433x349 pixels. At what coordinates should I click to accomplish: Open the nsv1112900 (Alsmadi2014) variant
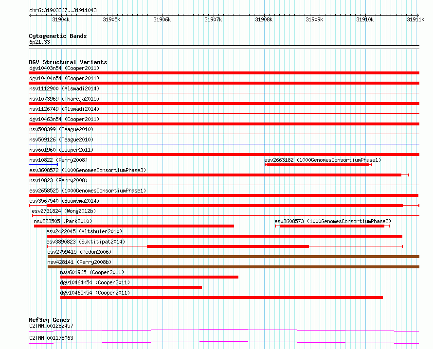pyautogui.click(x=64, y=88)
